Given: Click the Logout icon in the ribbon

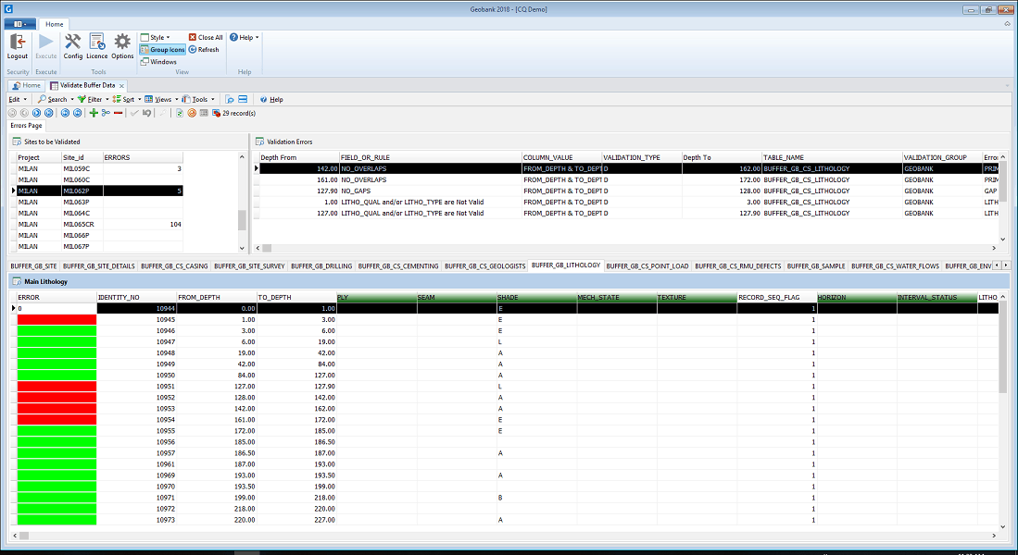Looking at the screenshot, I should [x=18, y=44].
